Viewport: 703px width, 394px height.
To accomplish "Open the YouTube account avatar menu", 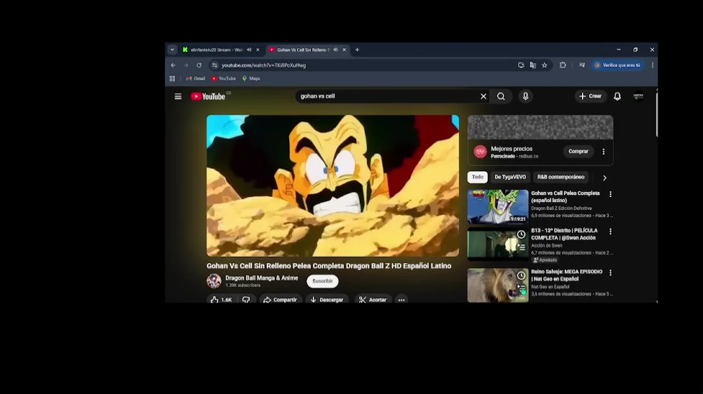I will pos(638,96).
